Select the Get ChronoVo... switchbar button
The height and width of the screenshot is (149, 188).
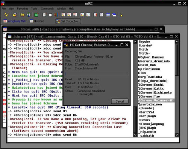pyautogui.click(x=68, y=21)
